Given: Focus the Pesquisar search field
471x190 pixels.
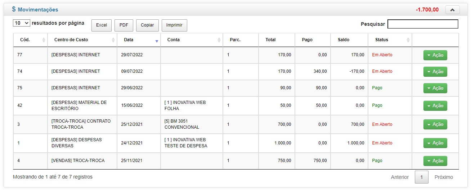Looking at the screenshot, I should [x=423, y=24].
